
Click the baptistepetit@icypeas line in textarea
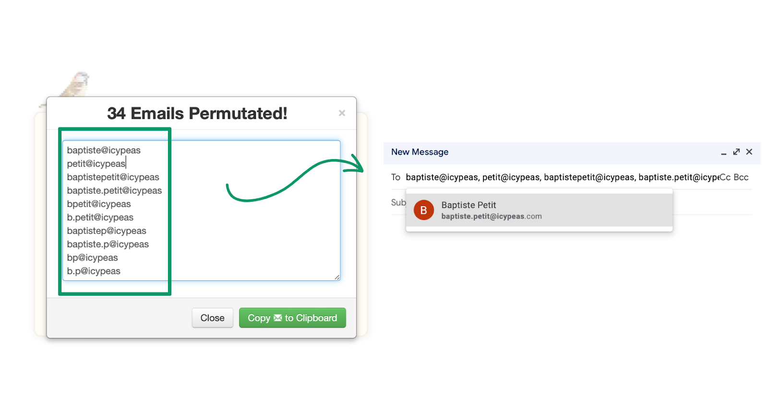[113, 177]
